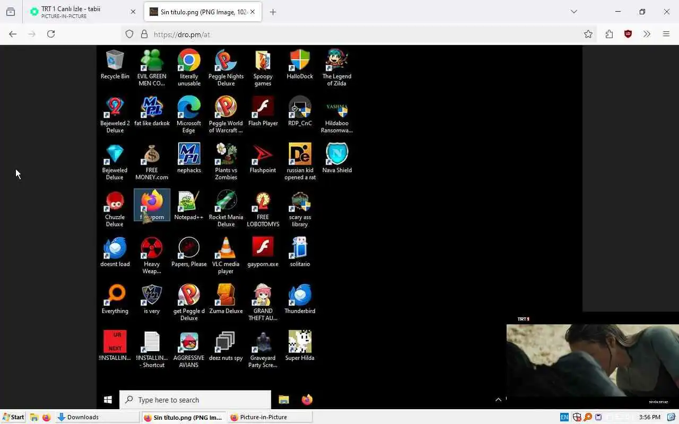Click the Start button on the taskbar
This screenshot has width=679, height=424.
click(x=13, y=417)
